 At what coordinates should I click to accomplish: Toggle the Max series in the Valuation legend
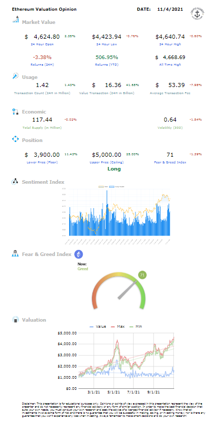tap(117, 327)
